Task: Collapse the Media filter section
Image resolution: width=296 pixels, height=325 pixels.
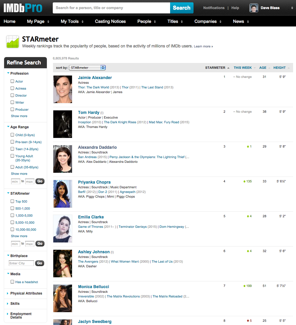Action: 8,274
